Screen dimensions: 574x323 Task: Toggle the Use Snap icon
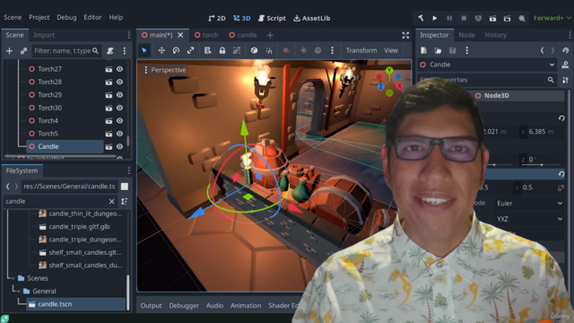click(x=269, y=50)
